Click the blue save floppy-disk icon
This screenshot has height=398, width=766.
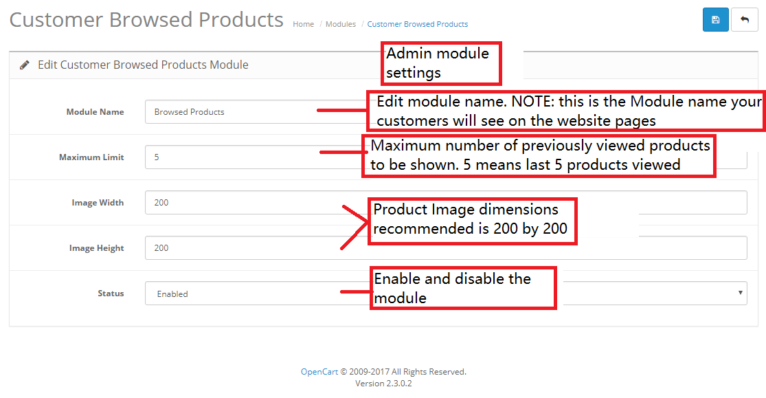[x=715, y=19]
